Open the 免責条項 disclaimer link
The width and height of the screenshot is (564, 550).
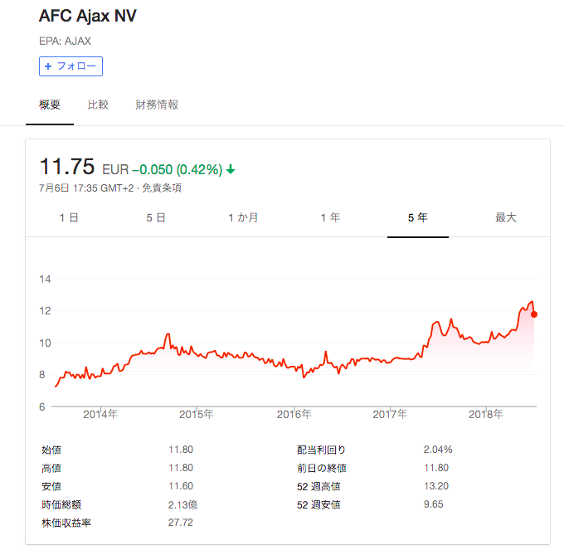pos(162,188)
